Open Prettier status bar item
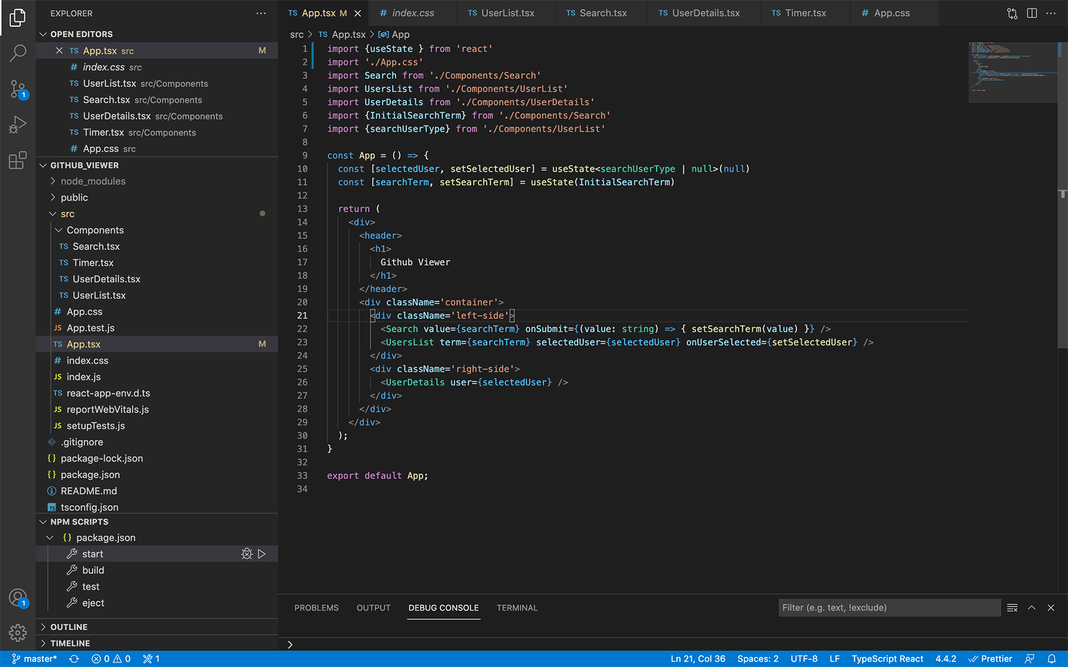This screenshot has width=1068, height=667. (990, 659)
